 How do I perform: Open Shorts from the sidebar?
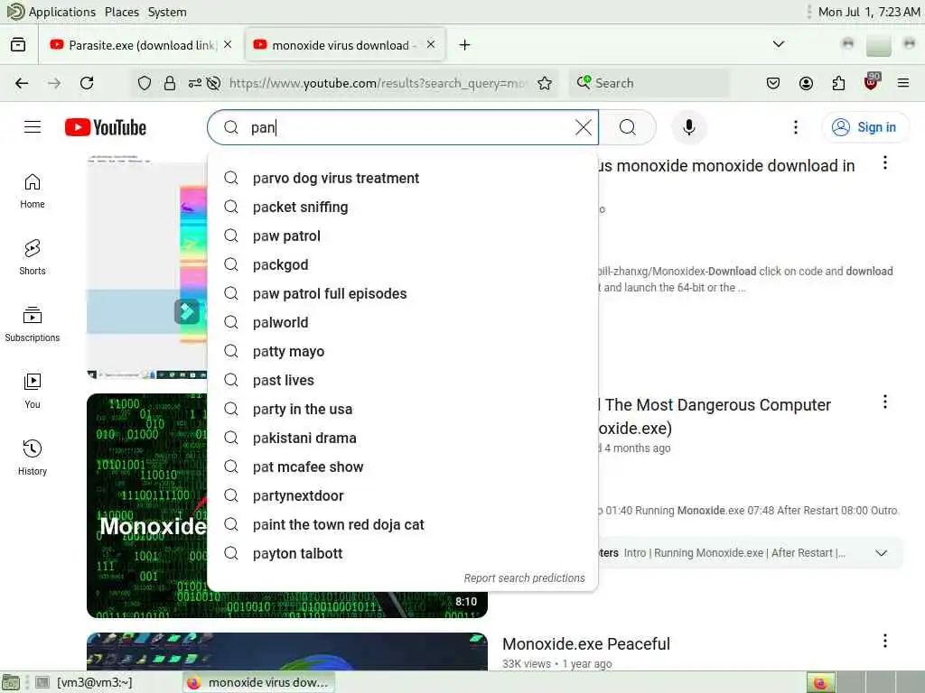(x=33, y=257)
